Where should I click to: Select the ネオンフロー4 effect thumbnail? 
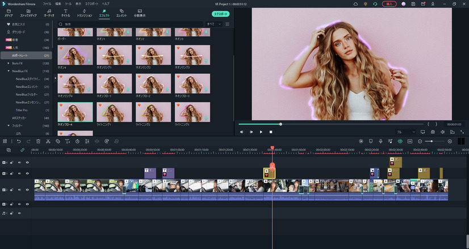pyautogui.click(x=75, y=112)
